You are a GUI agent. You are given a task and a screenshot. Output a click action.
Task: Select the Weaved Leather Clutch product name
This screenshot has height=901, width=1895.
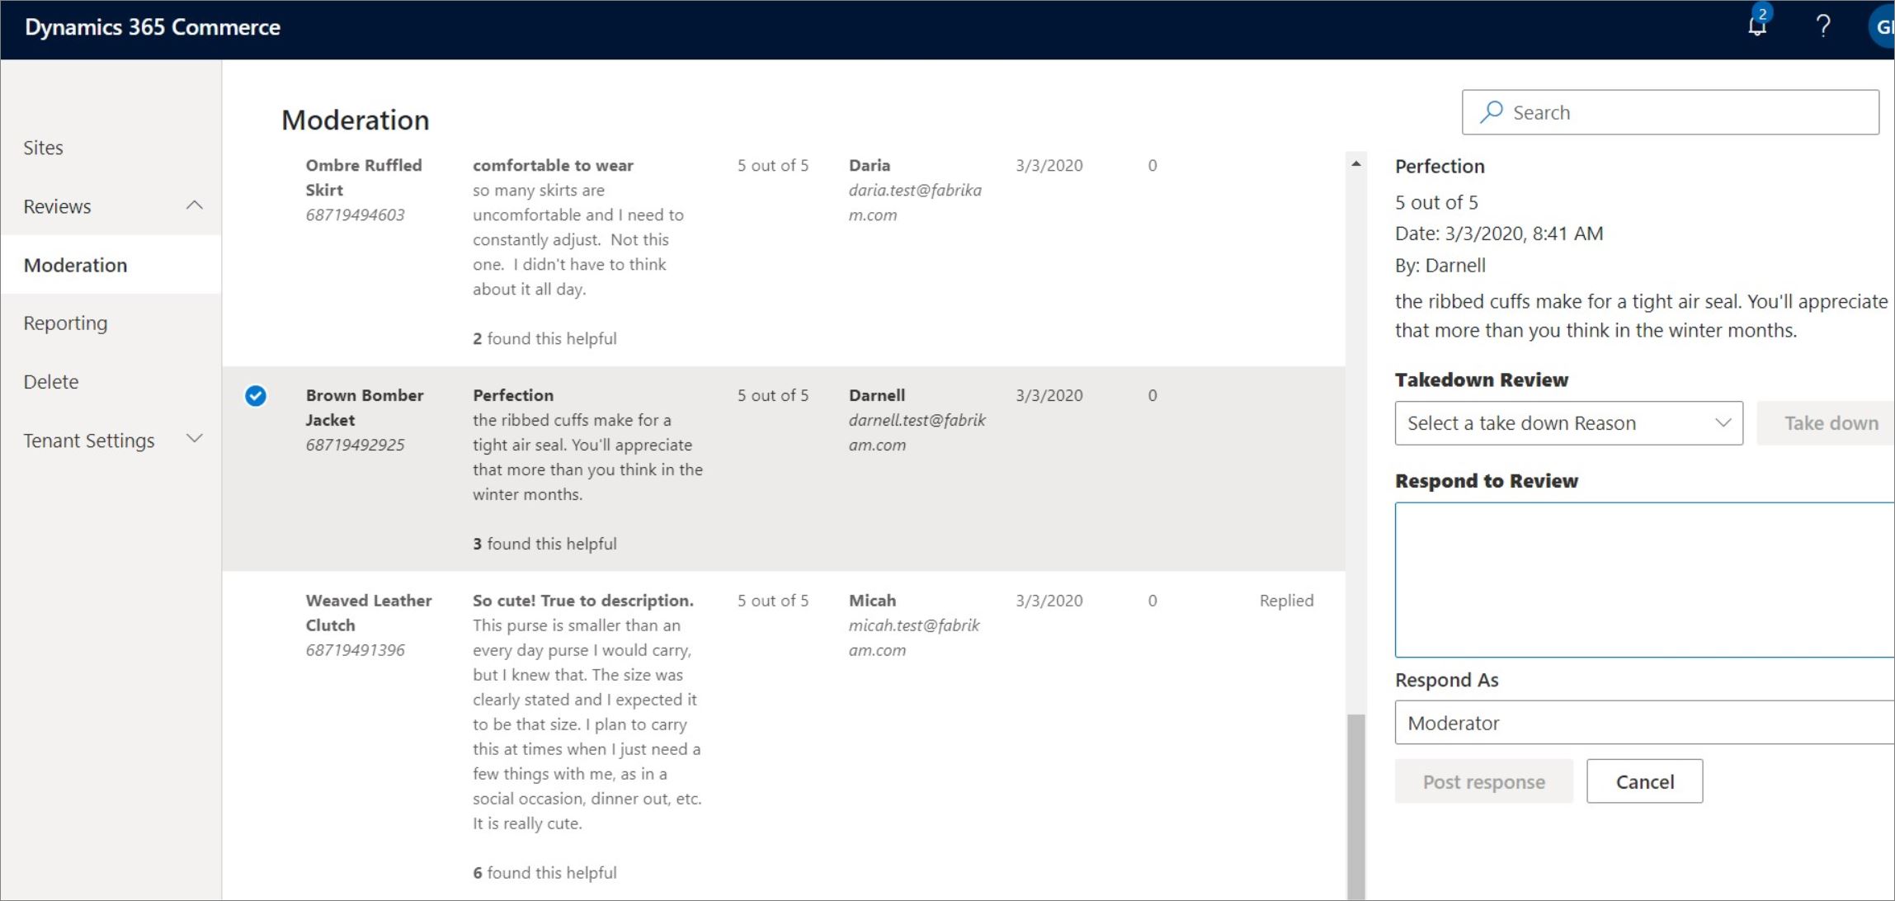[x=369, y=613]
